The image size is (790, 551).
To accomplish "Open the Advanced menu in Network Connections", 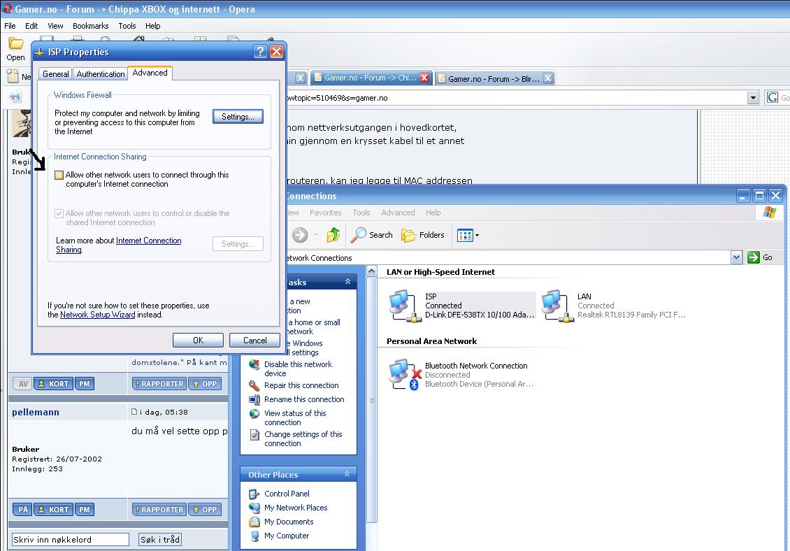I will pos(398,213).
